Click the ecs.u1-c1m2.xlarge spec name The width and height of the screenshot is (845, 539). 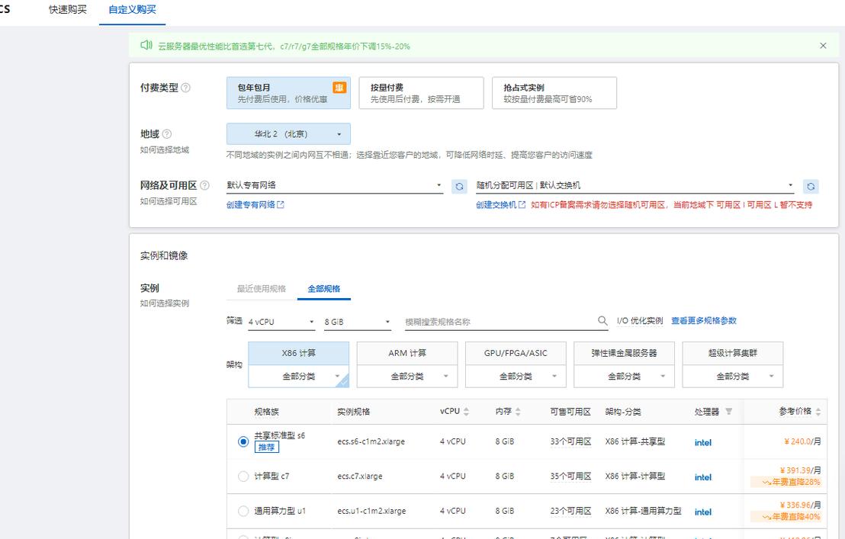372,511
